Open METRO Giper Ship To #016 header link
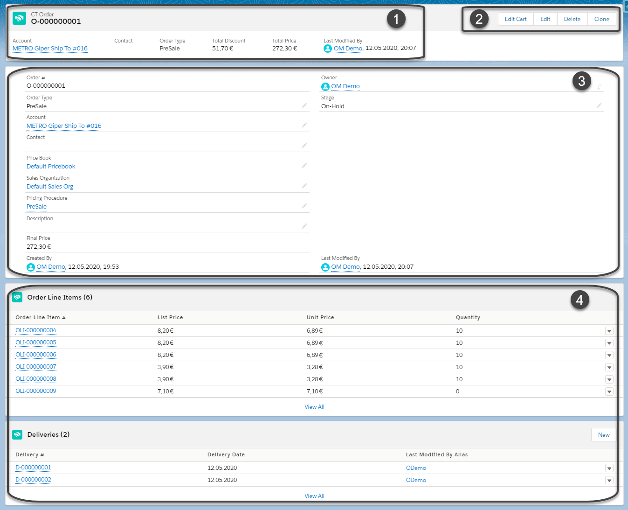 [50, 49]
